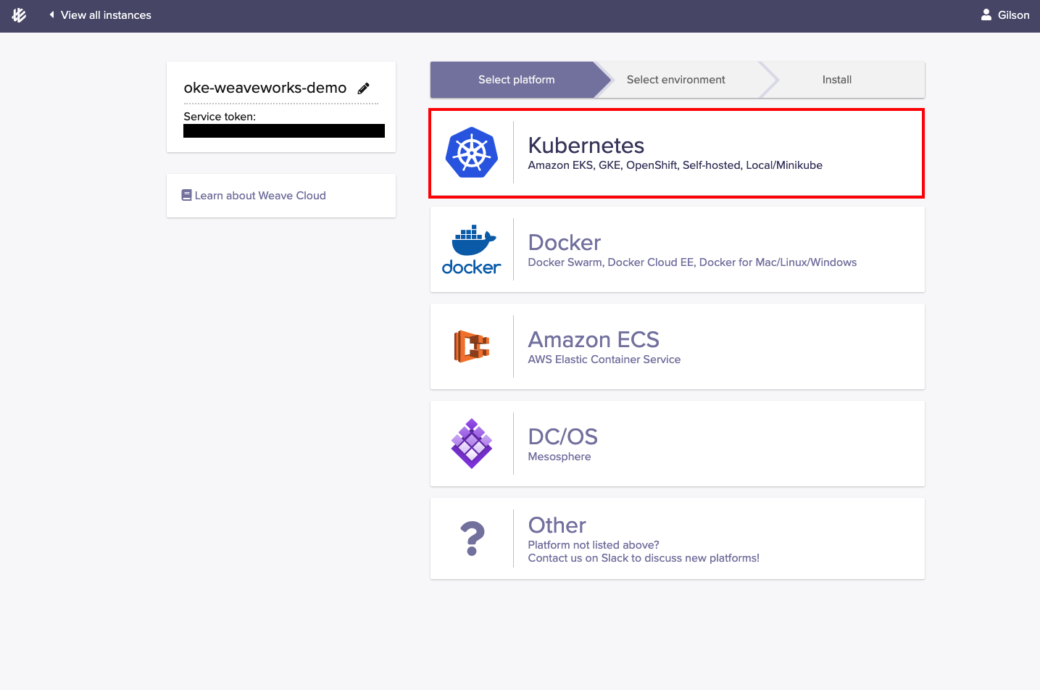The image size is (1040, 690).
Task: Click the book icon beside Learn about Weave Cloud
Action: (187, 195)
